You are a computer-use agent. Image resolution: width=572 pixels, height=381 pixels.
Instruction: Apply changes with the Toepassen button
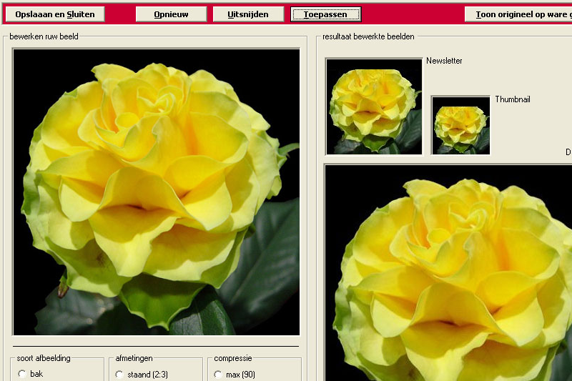click(326, 14)
